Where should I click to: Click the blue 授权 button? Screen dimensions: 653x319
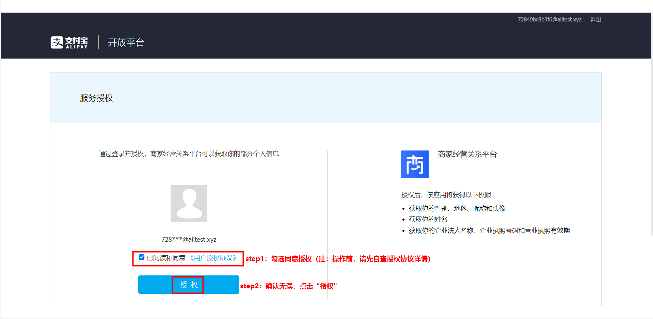coord(189,285)
